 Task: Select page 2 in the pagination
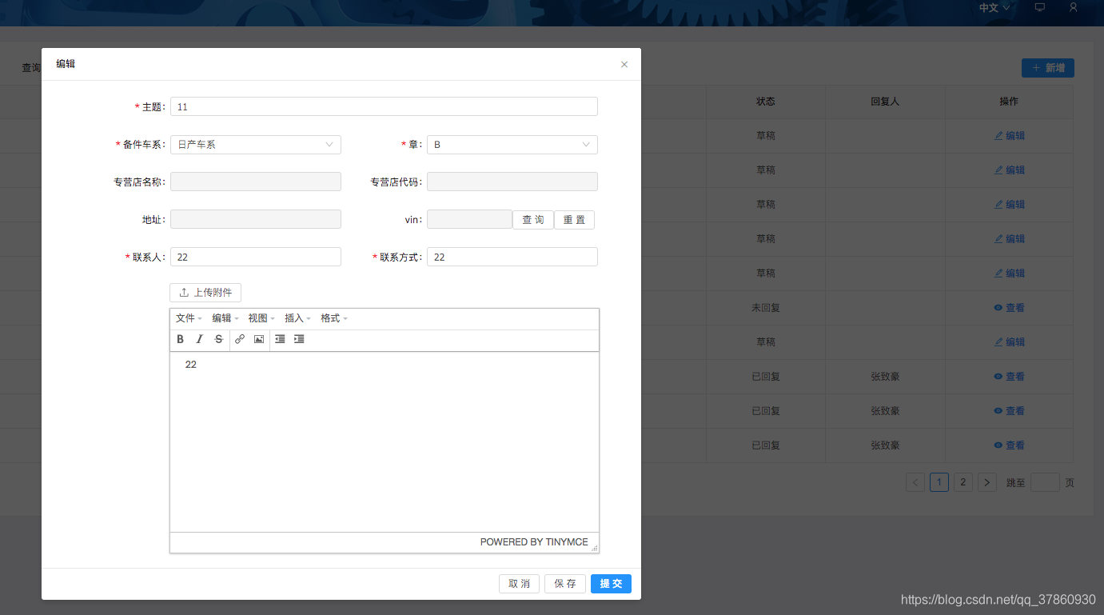coord(963,482)
